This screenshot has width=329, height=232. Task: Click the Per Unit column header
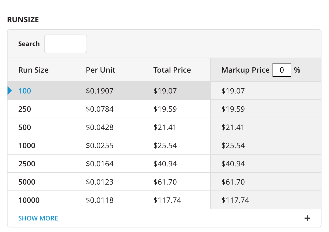(x=101, y=70)
